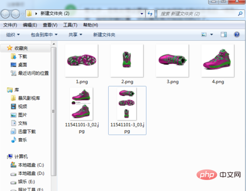Viewport: 246px width, 191px height.
Task: Select 下载 under favorites
Action: pyautogui.click(x=22, y=56)
